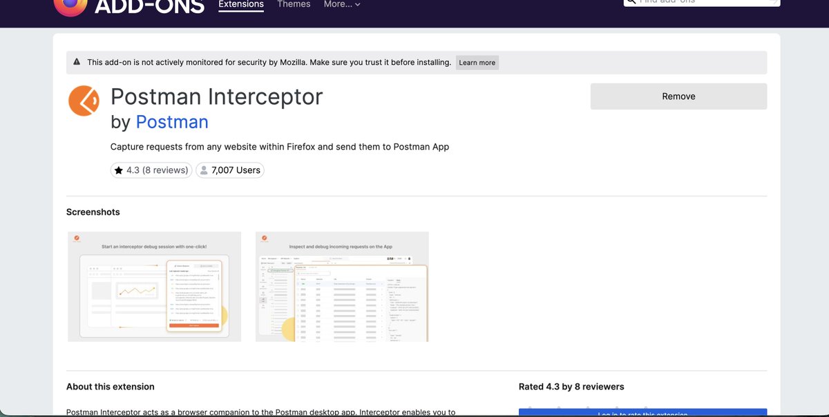Click the Screenshots heading
Image resolution: width=829 pixels, height=417 pixels.
click(93, 212)
